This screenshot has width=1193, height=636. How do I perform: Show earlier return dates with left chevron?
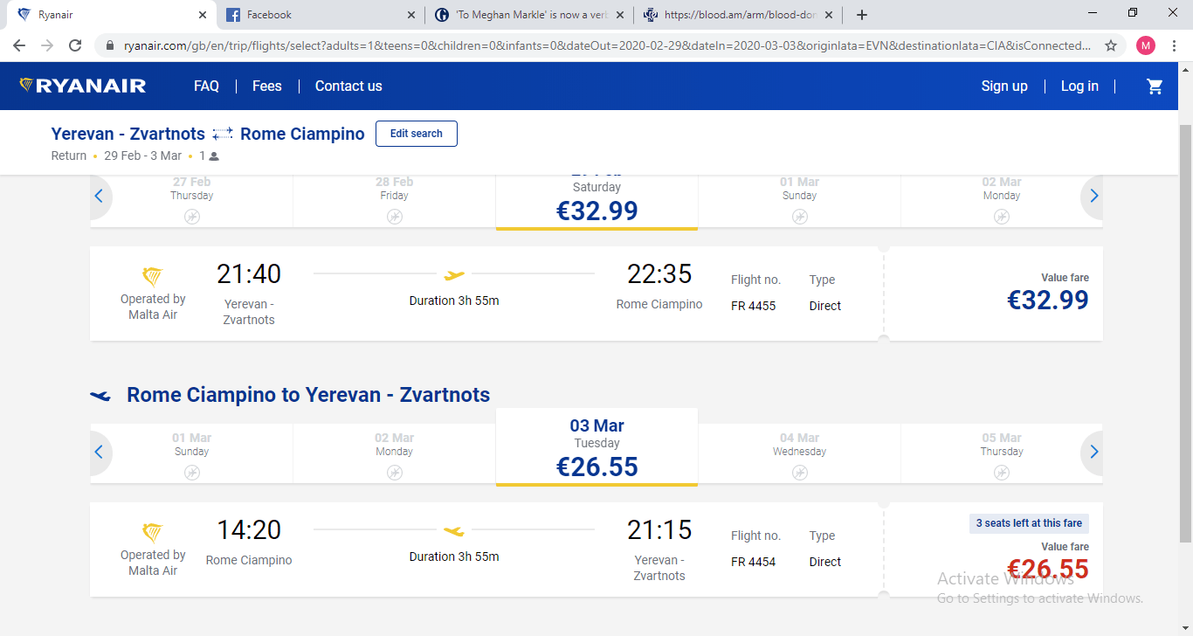point(99,453)
